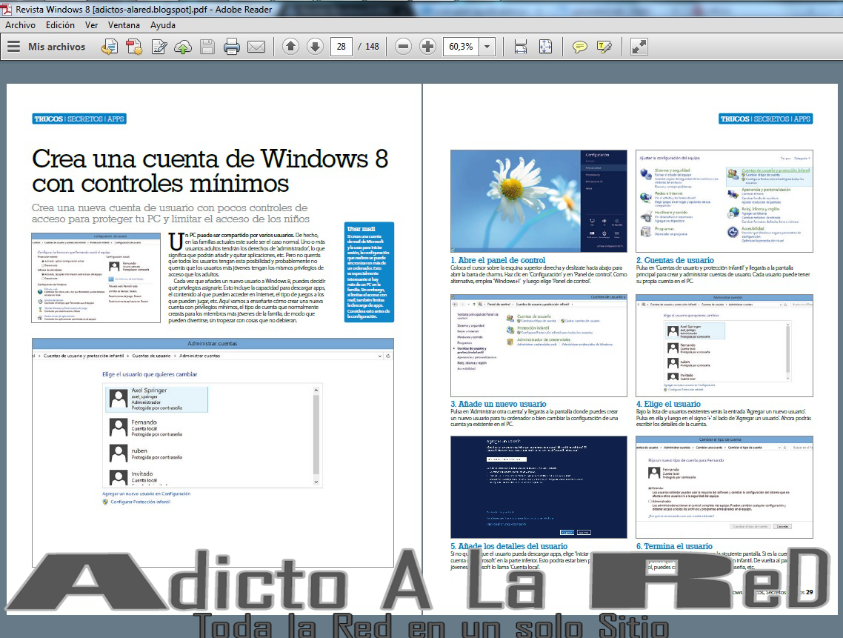
Task: Open the Mis archivos panel
Action: 46,47
